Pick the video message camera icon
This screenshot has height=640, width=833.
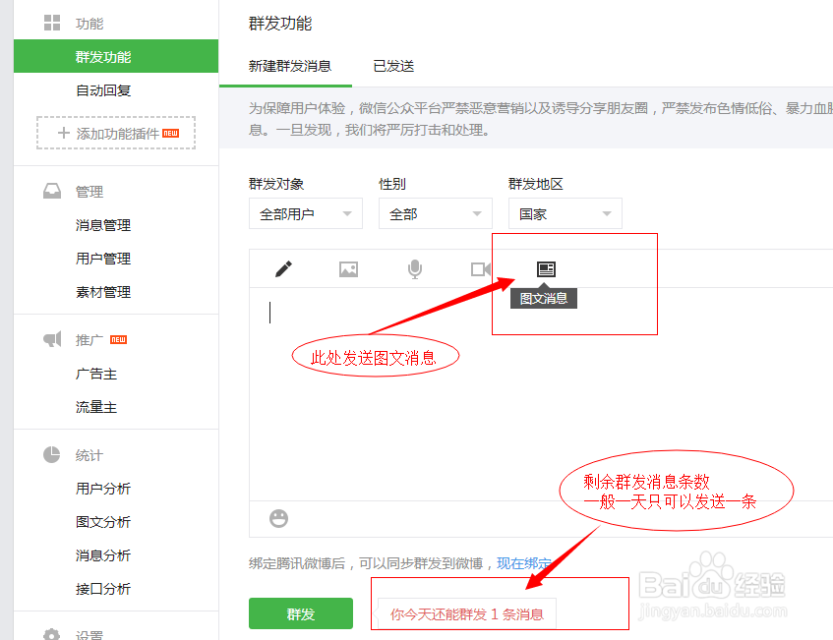coord(480,267)
